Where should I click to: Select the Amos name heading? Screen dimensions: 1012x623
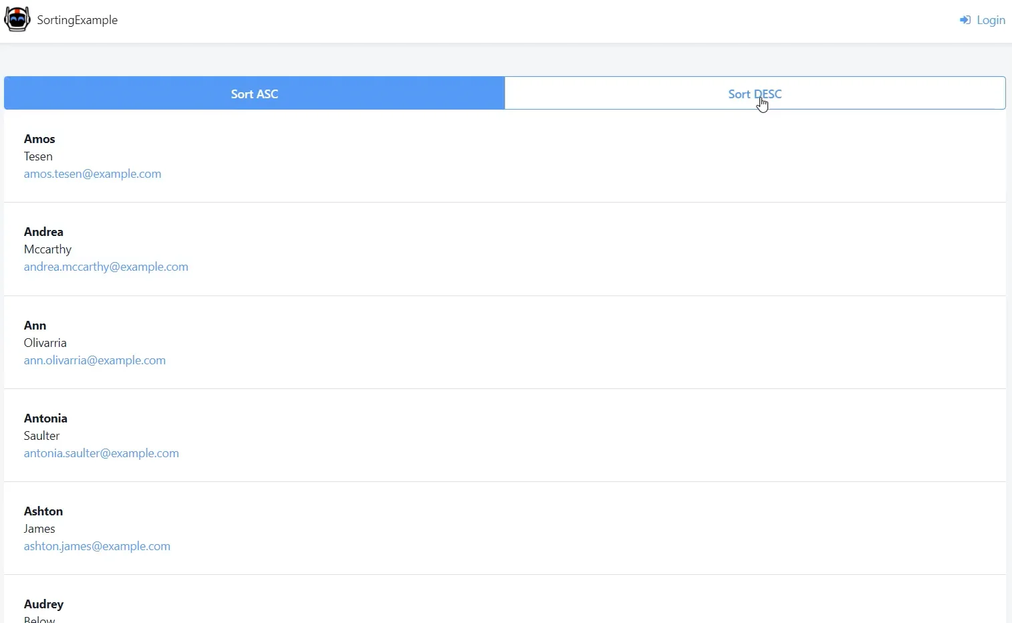(39, 139)
